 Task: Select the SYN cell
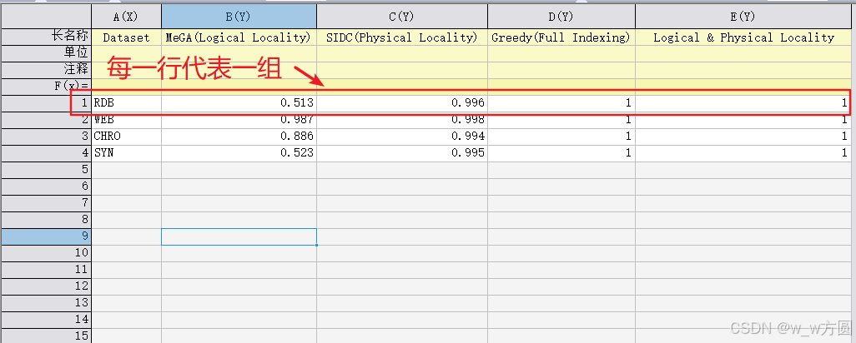(126, 153)
